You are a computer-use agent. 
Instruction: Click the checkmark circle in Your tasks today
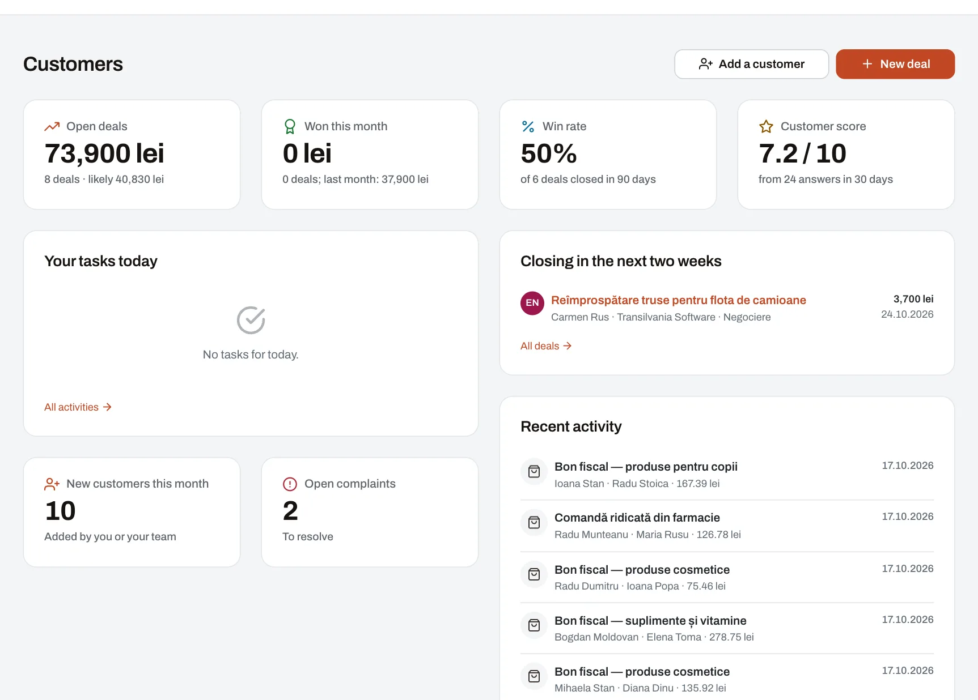(x=251, y=321)
